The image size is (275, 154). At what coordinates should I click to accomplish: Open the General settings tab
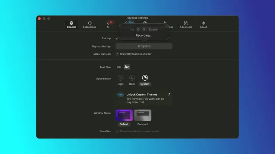71,25
